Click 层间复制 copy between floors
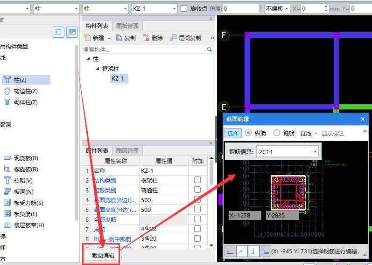The image size is (372, 265). [x=186, y=38]
